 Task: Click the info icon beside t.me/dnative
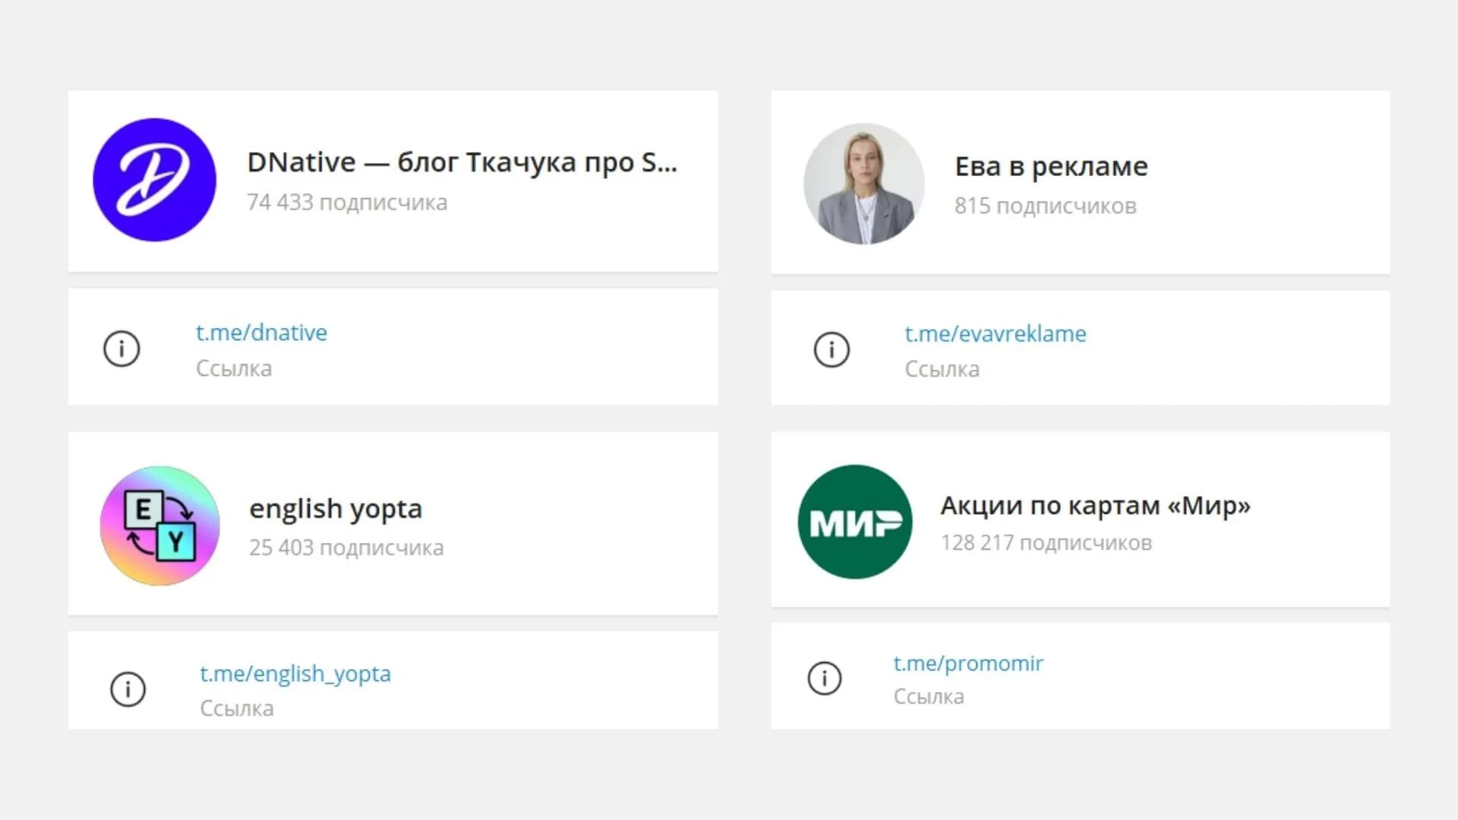point(121,348)
